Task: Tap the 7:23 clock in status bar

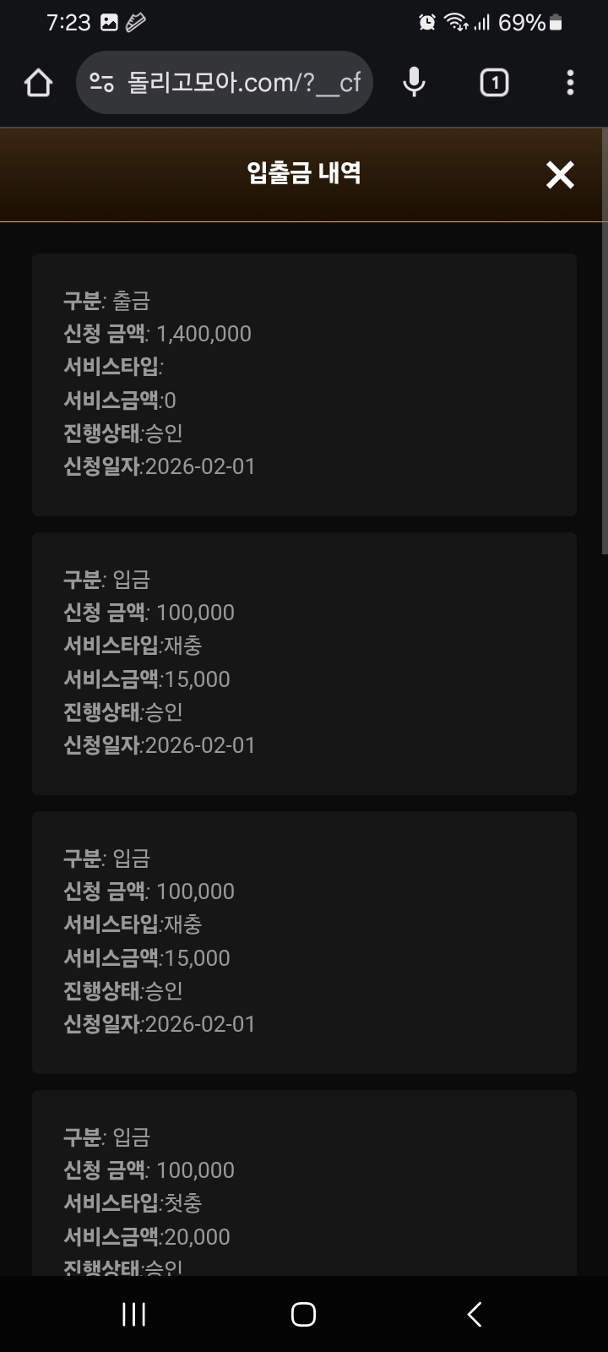Action: [x=68, y=23]
